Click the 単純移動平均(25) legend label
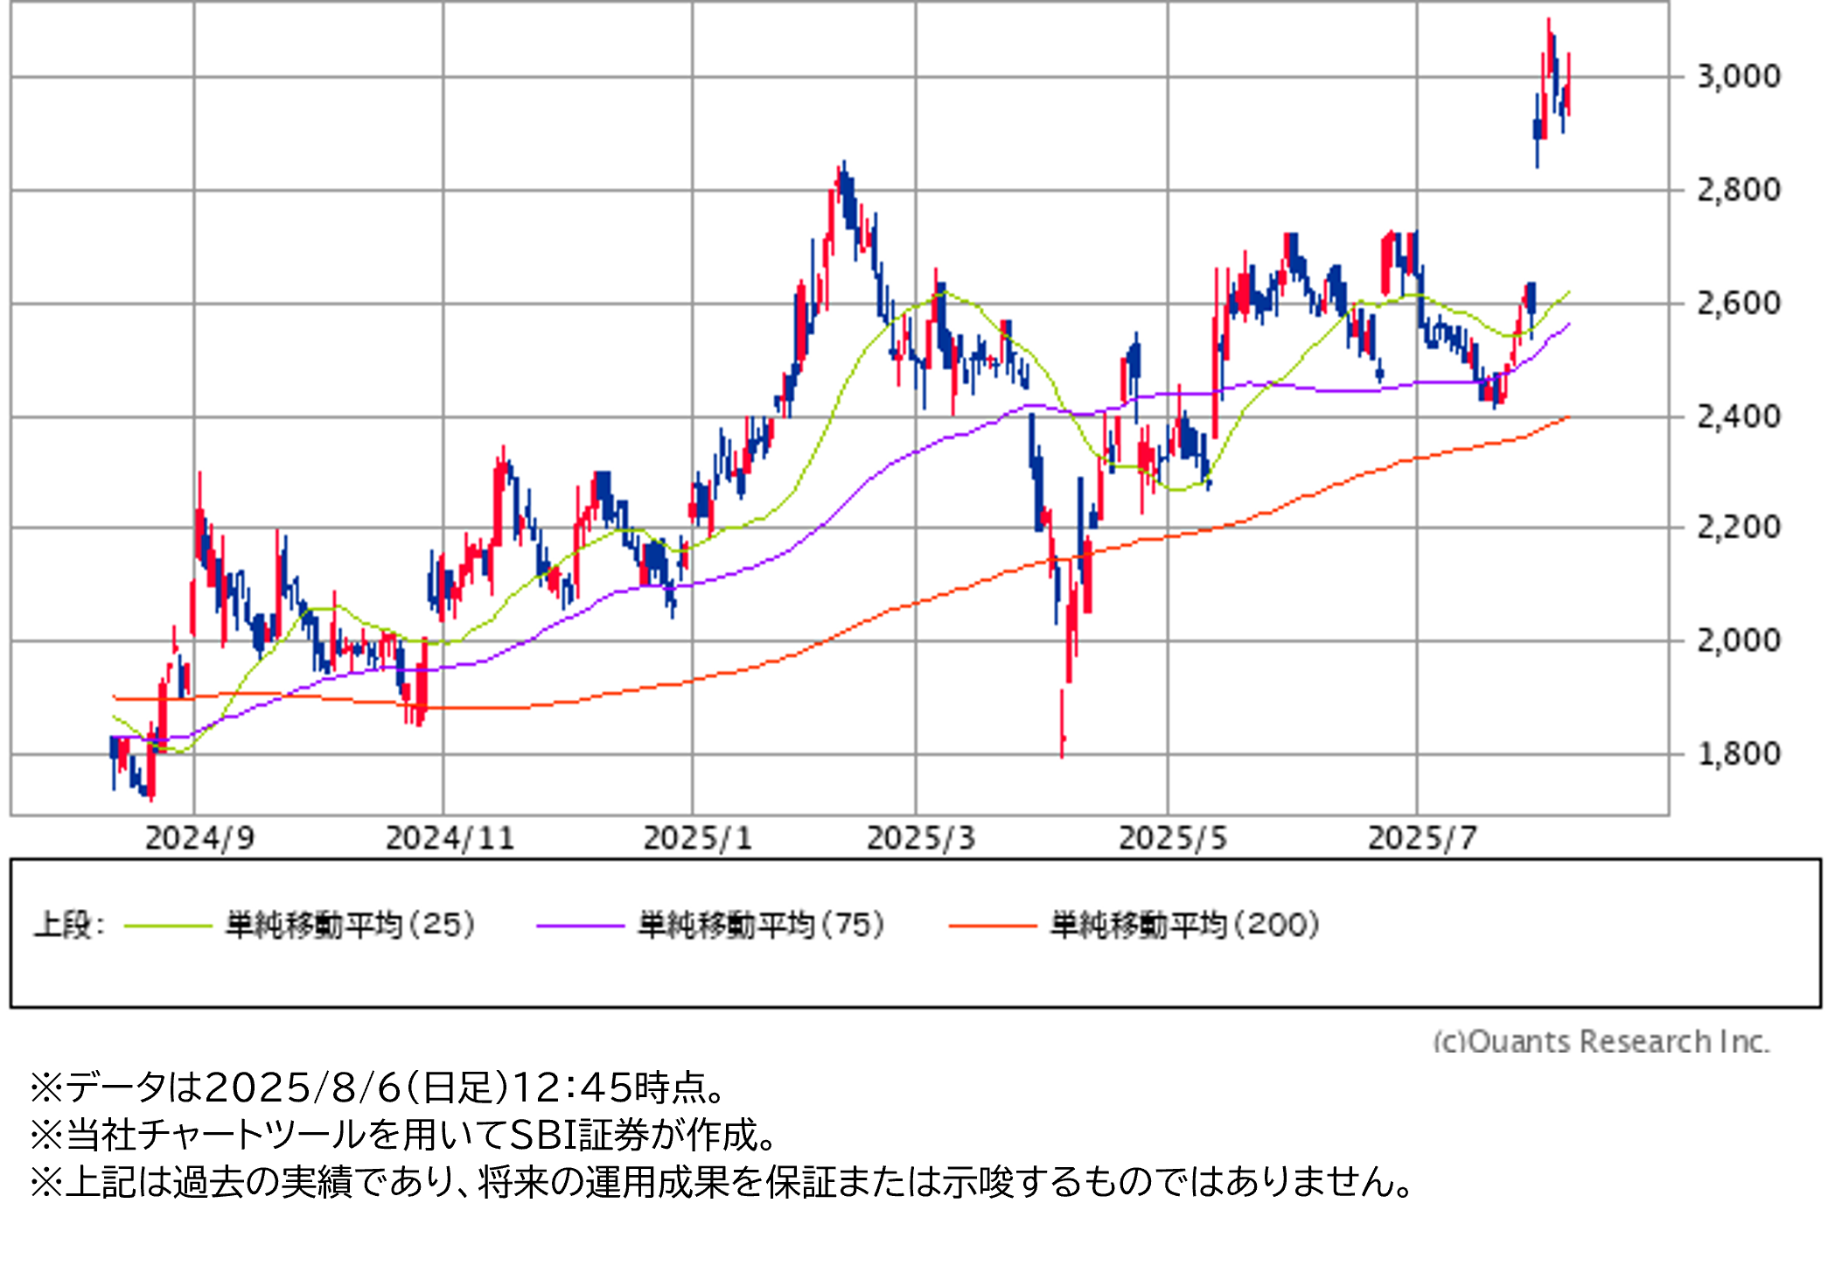 coord(350,925)
